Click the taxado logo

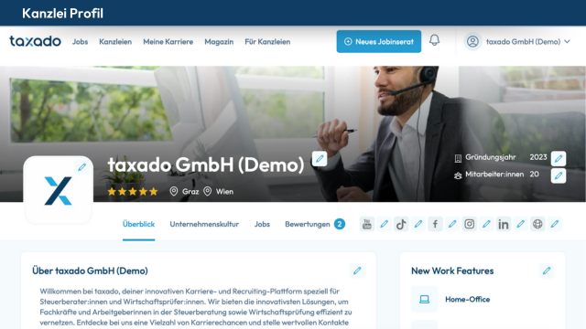click(x=35, y=41)
